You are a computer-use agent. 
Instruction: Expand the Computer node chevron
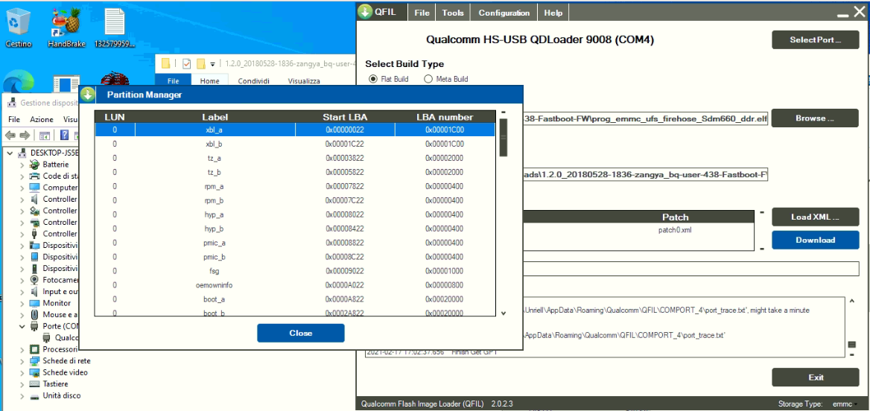coord(22,188)
